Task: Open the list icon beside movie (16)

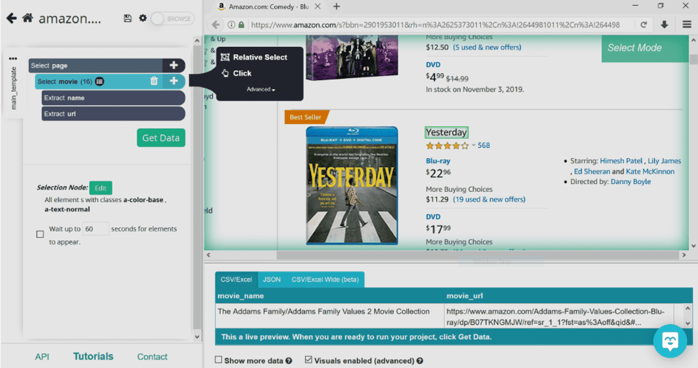Action: click(x=100, y=82)
